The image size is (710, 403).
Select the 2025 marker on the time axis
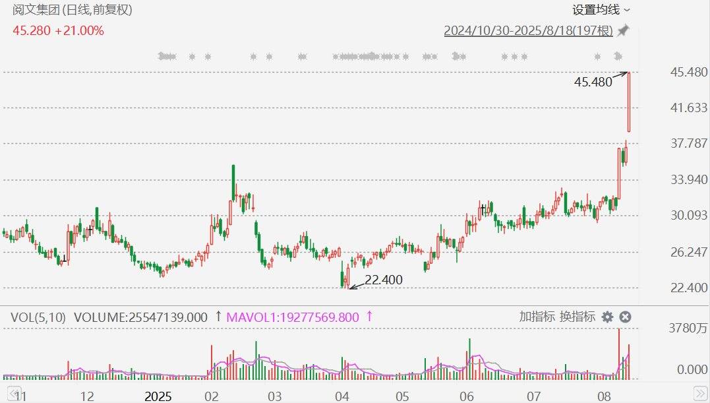click(x=158, y=396)
